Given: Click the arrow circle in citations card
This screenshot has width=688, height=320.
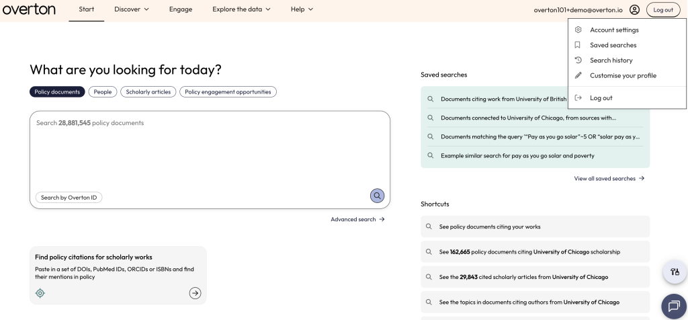Looking at the screenshot, I should 196,293.
